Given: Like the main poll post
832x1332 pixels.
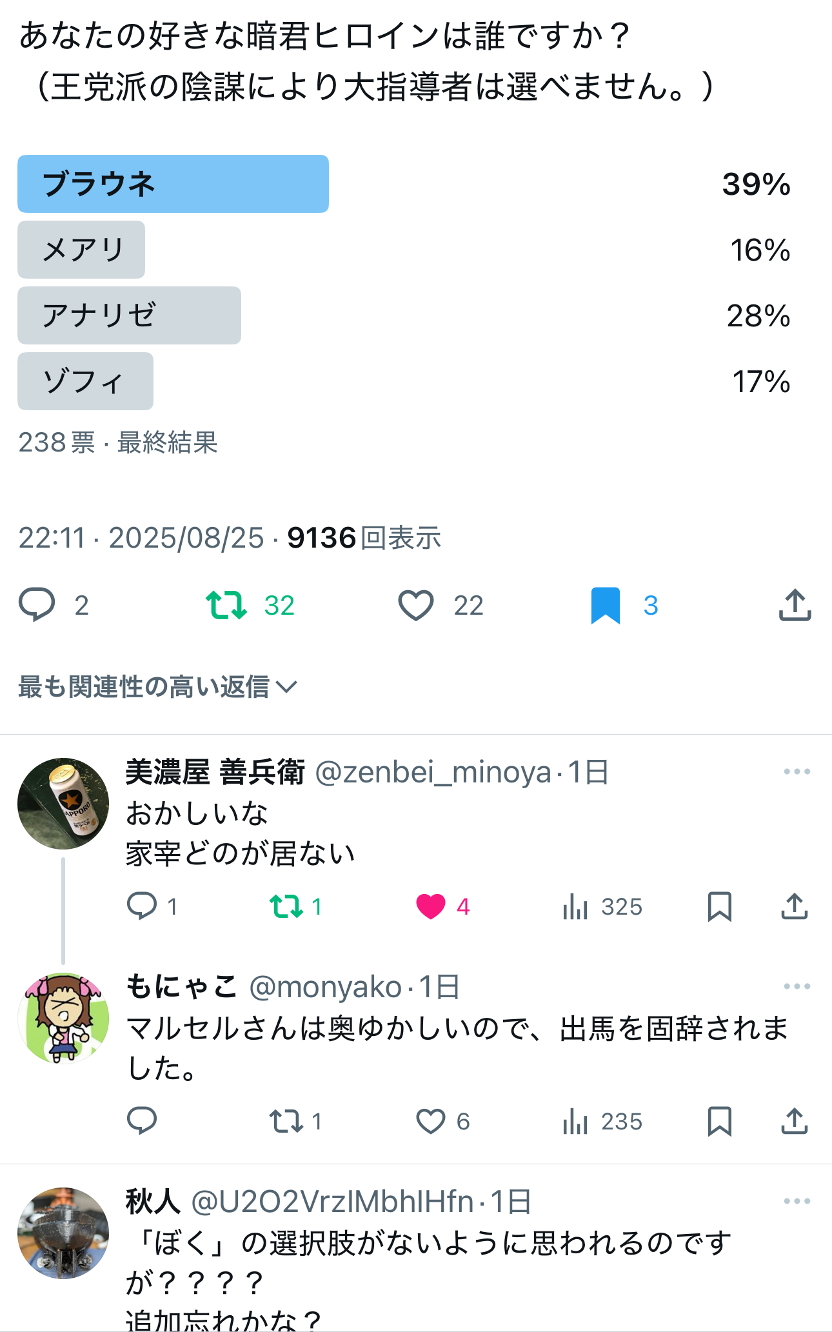Looking at the screenshot, I should pos(416,605).
